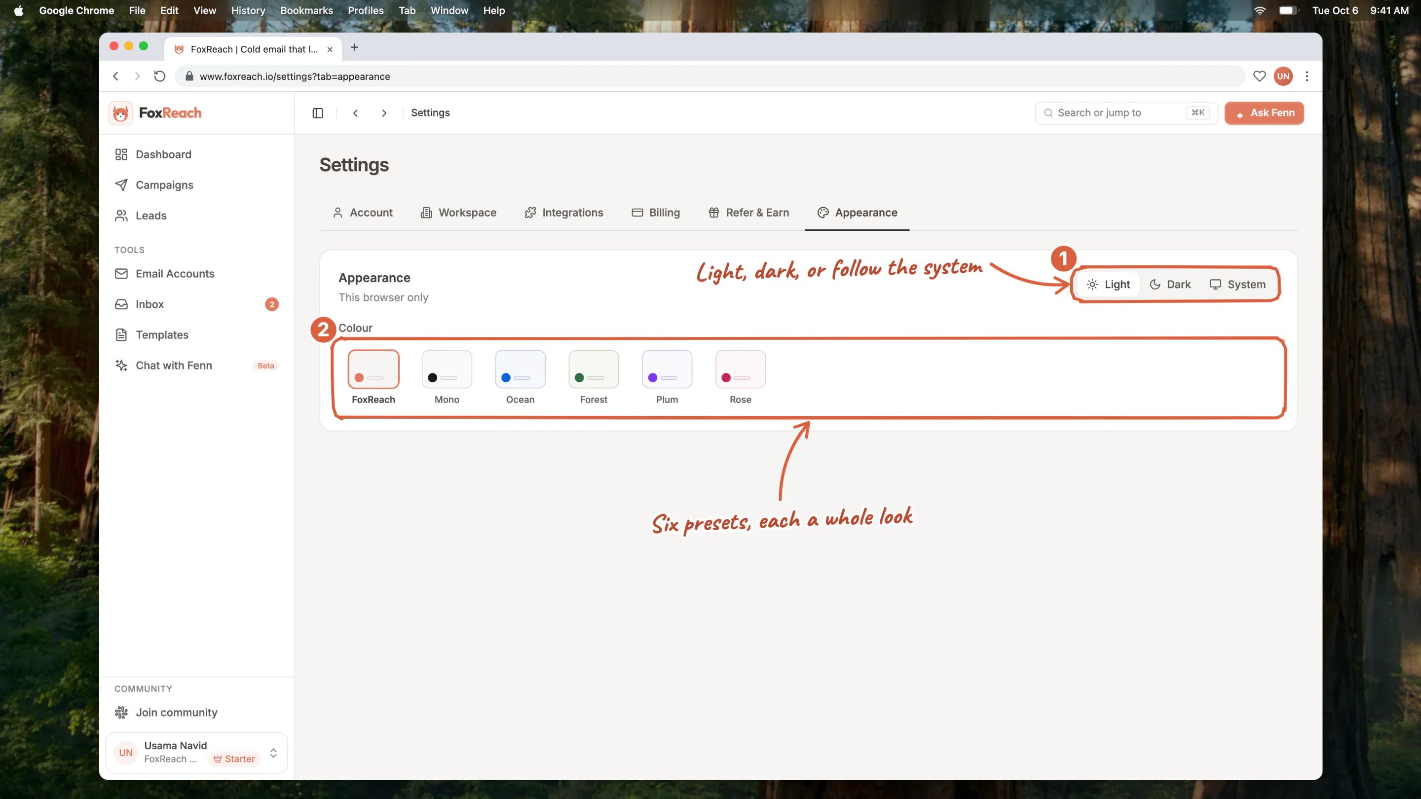Viewport: 1421px width, 799px height.
Task: Go forward using the app header arrow
Action: (x=384, y=113)
